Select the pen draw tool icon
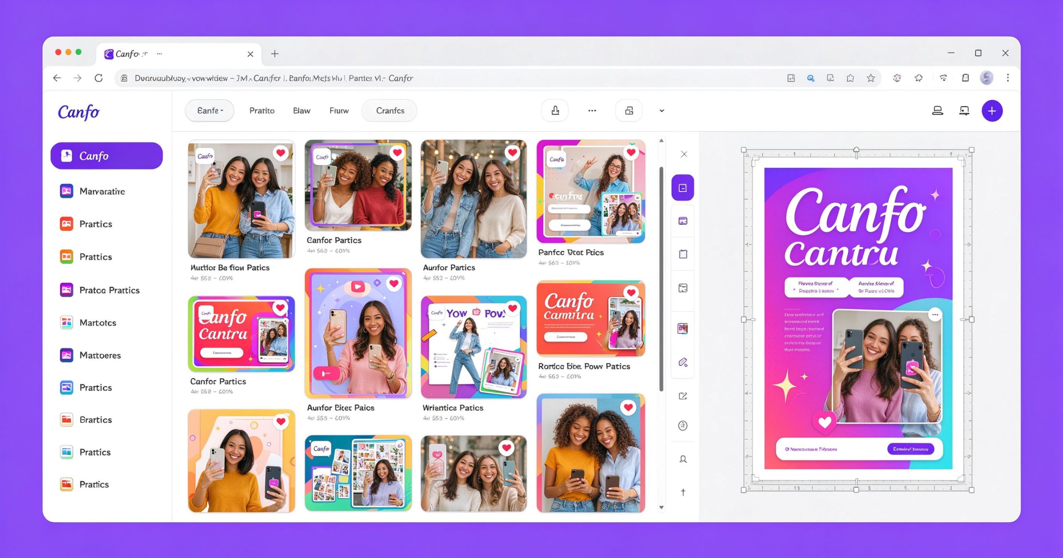 click(x=683, y=362)
